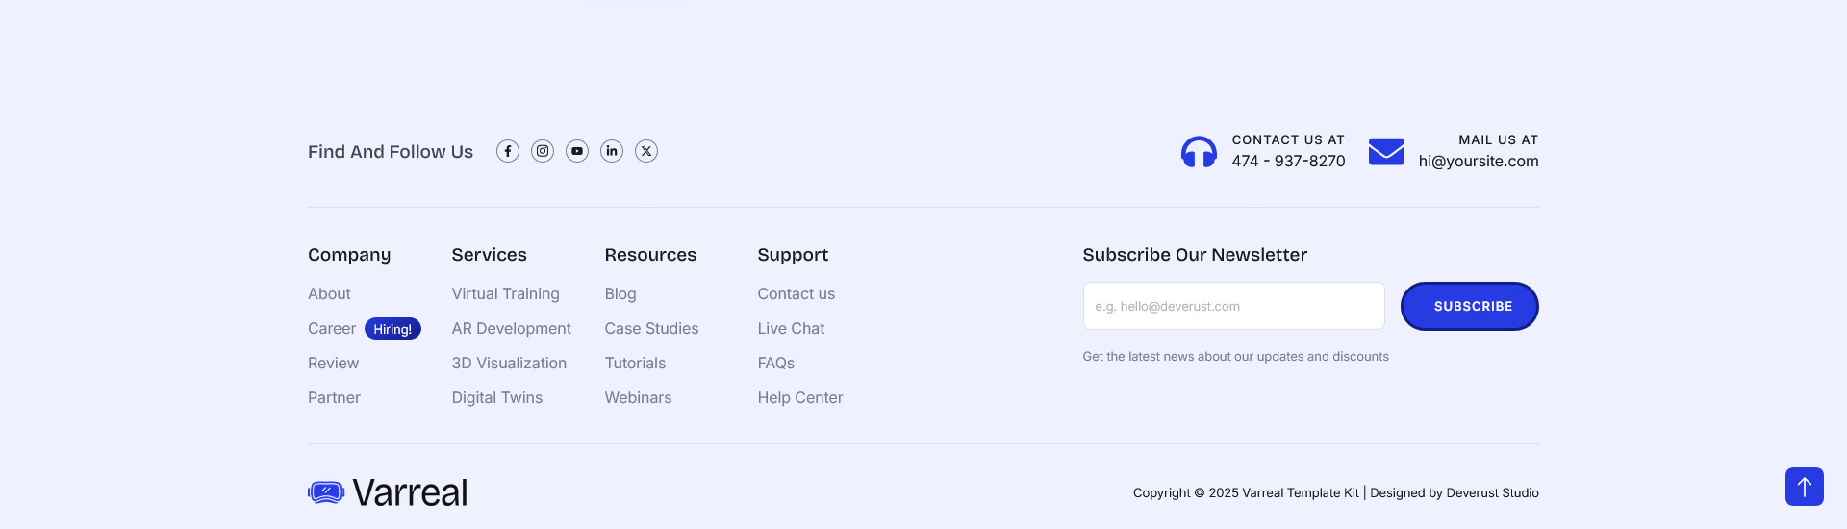
Task: Go to the Career link
Action: pyautogui.click(x=332, y=328)
